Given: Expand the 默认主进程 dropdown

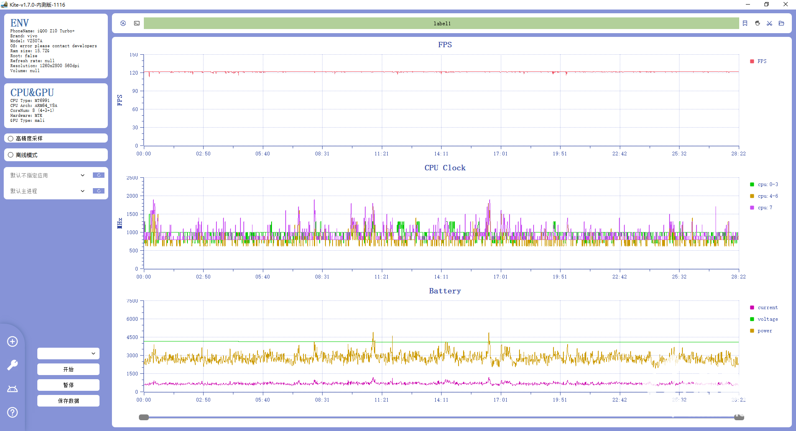Looking at the screenshot, I should [x=48, y=191].
